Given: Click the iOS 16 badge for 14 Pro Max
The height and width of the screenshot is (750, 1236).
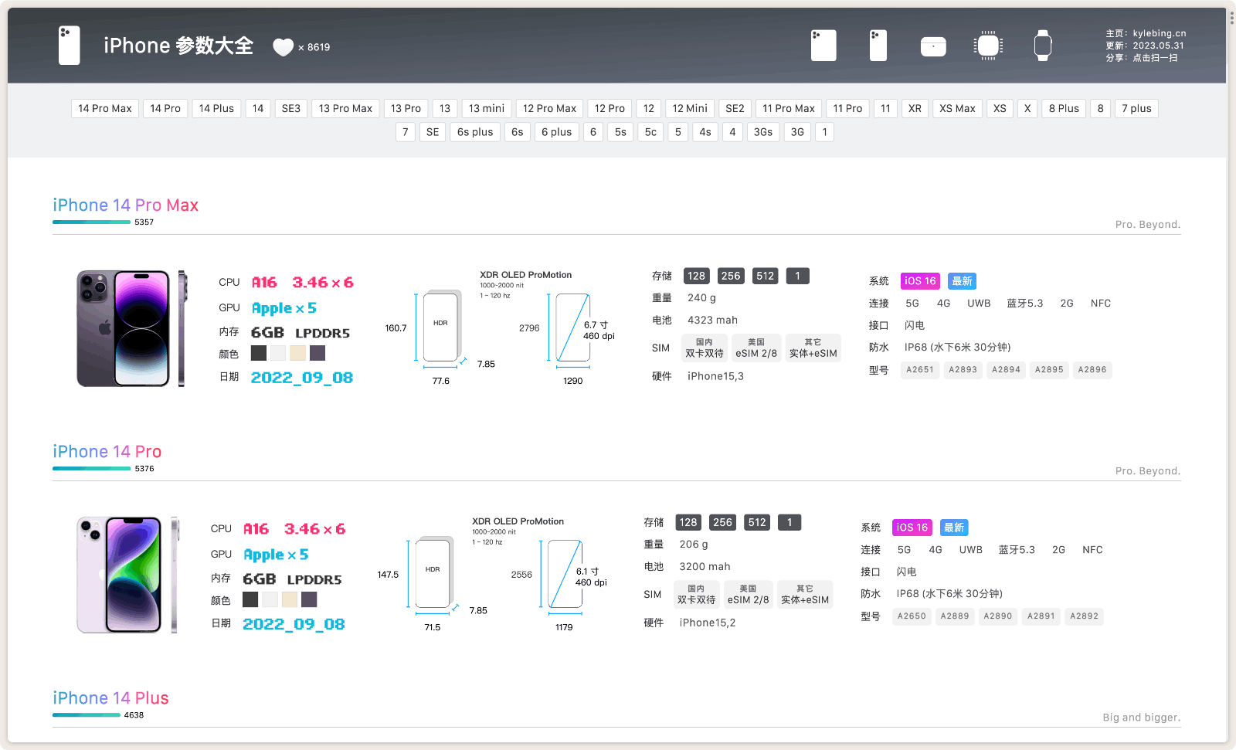Looking at the screenshot, I should pyautogui.click(x=920, y=281).
